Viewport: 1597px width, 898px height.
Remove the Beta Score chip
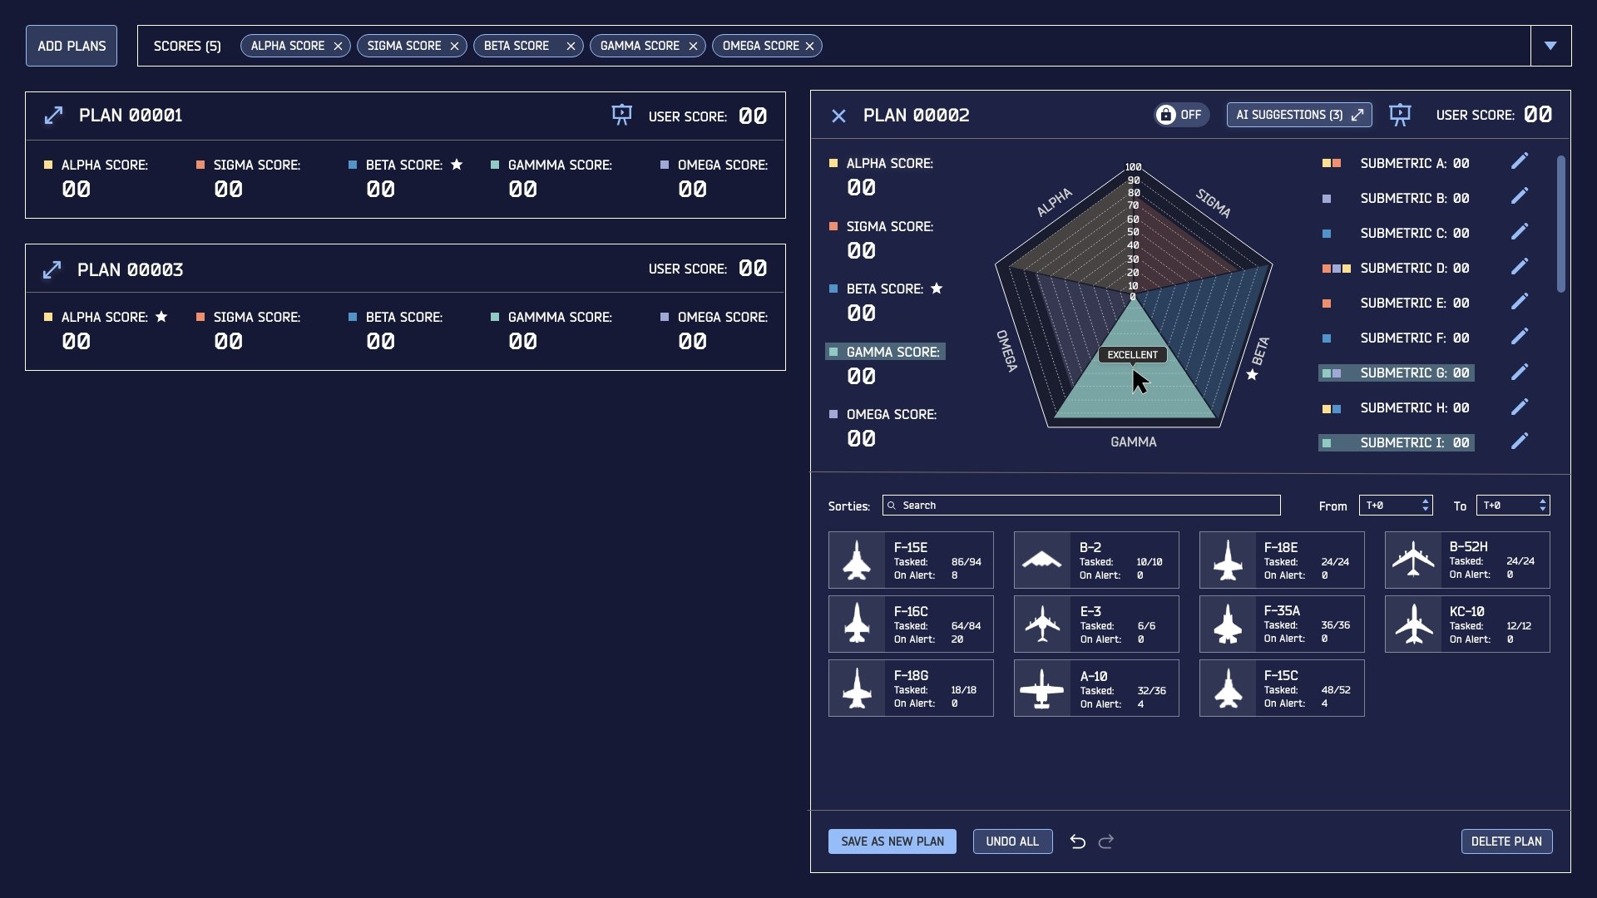pyautogui.click(x=571, y=47)
